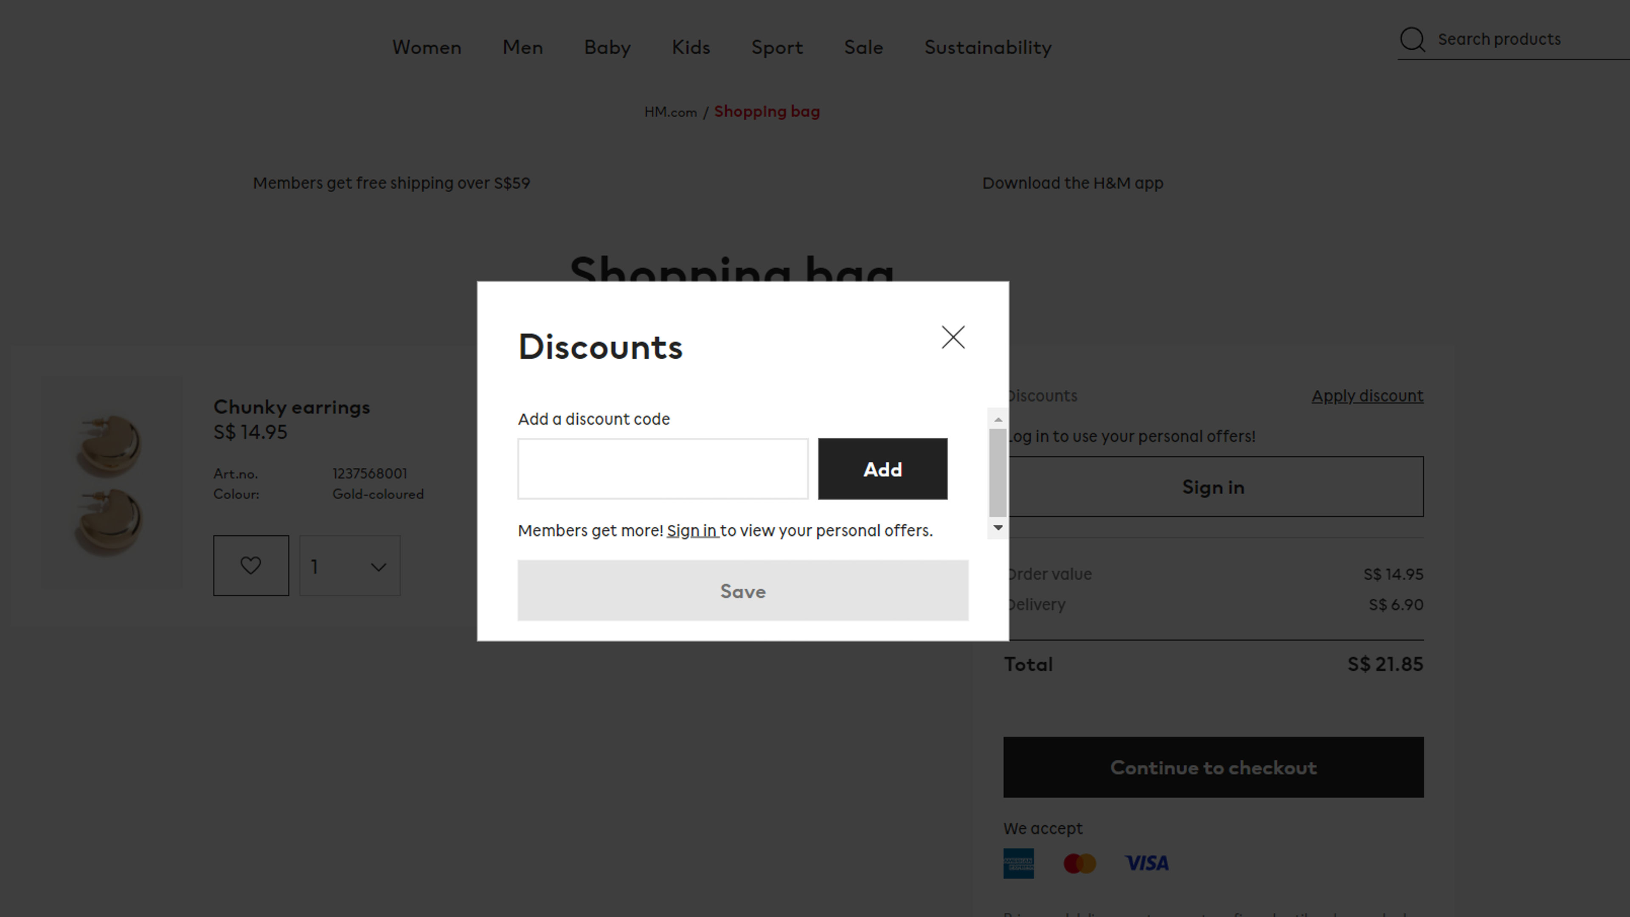Click the Visa card icon
This screenshot has width=1630, height=917.
[1146, 863]
